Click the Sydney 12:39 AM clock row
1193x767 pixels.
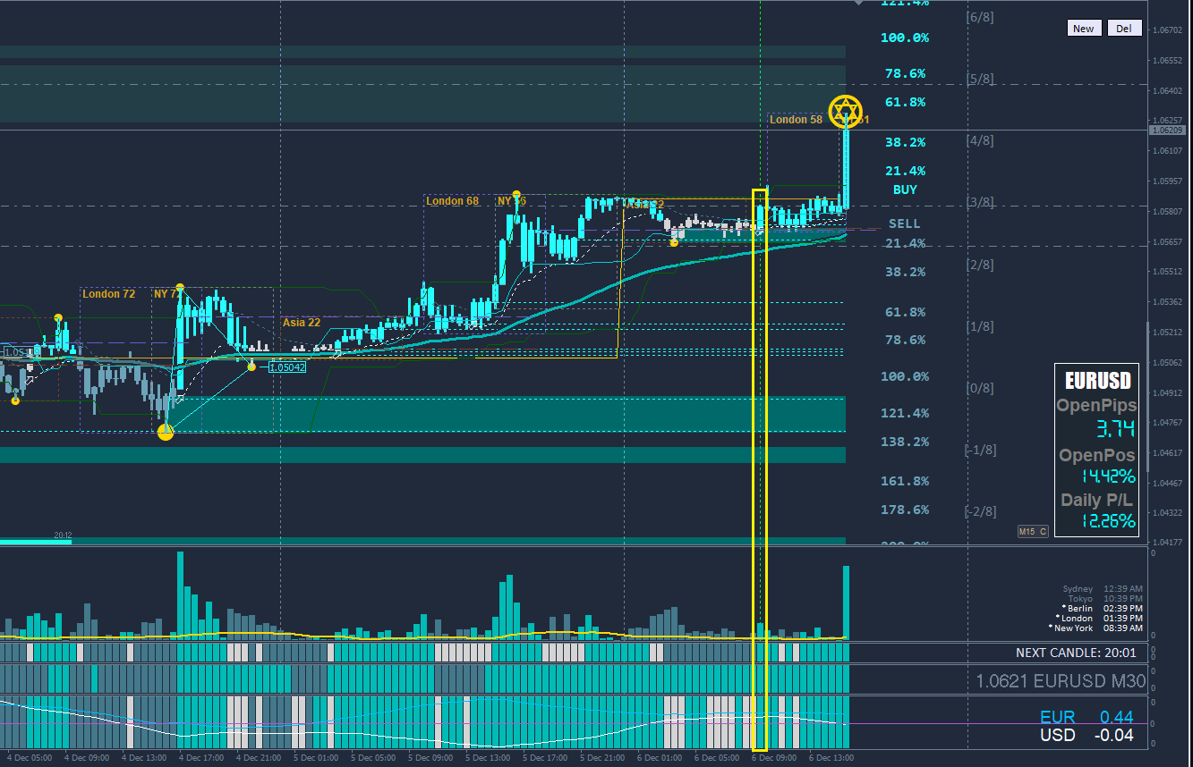(x=1102, y=589)
